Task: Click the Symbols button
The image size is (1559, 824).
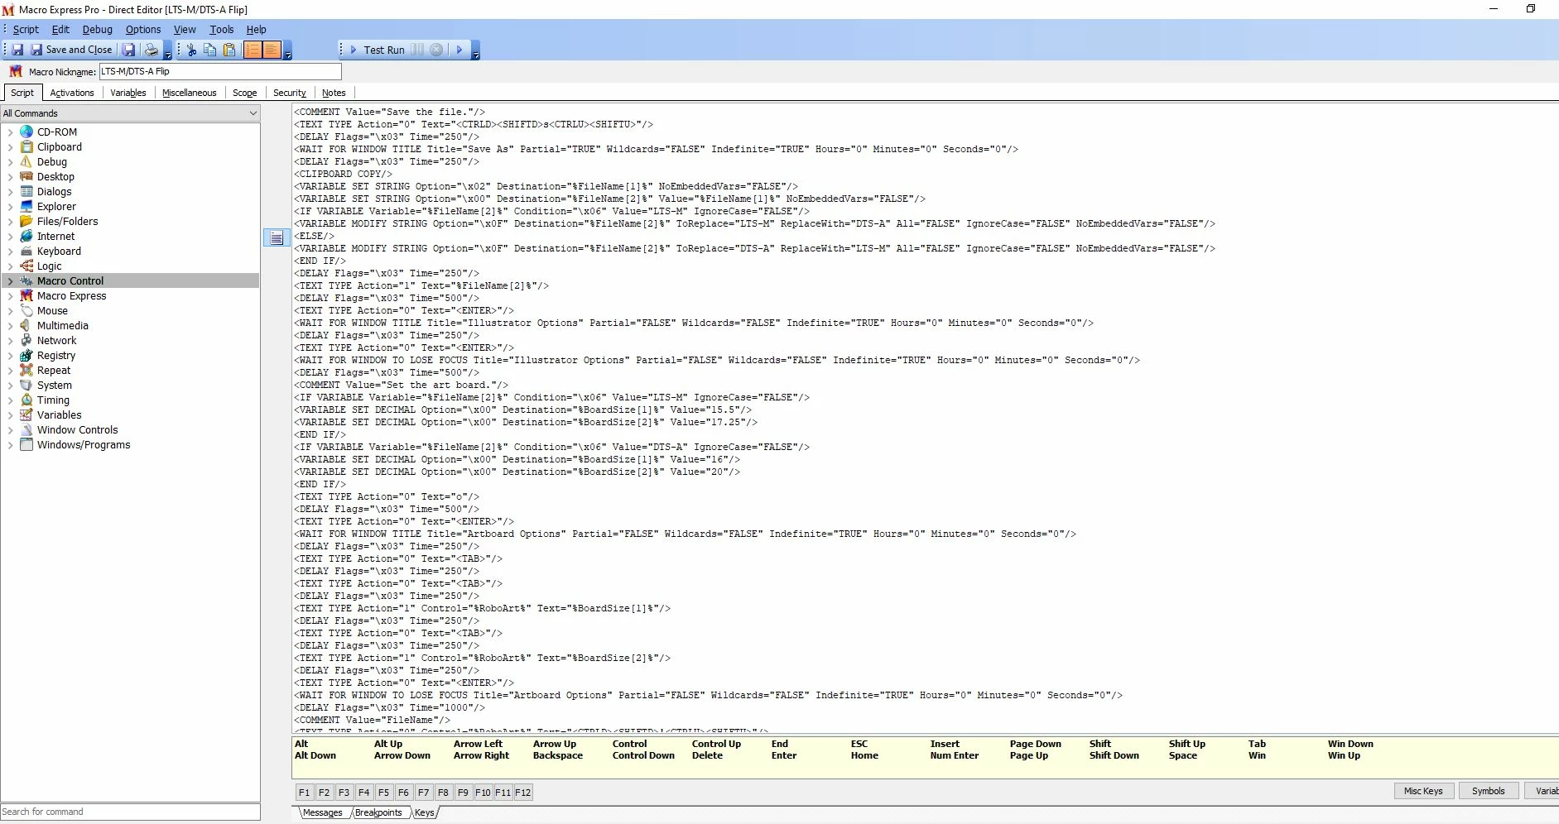Action: (1489, 791)
